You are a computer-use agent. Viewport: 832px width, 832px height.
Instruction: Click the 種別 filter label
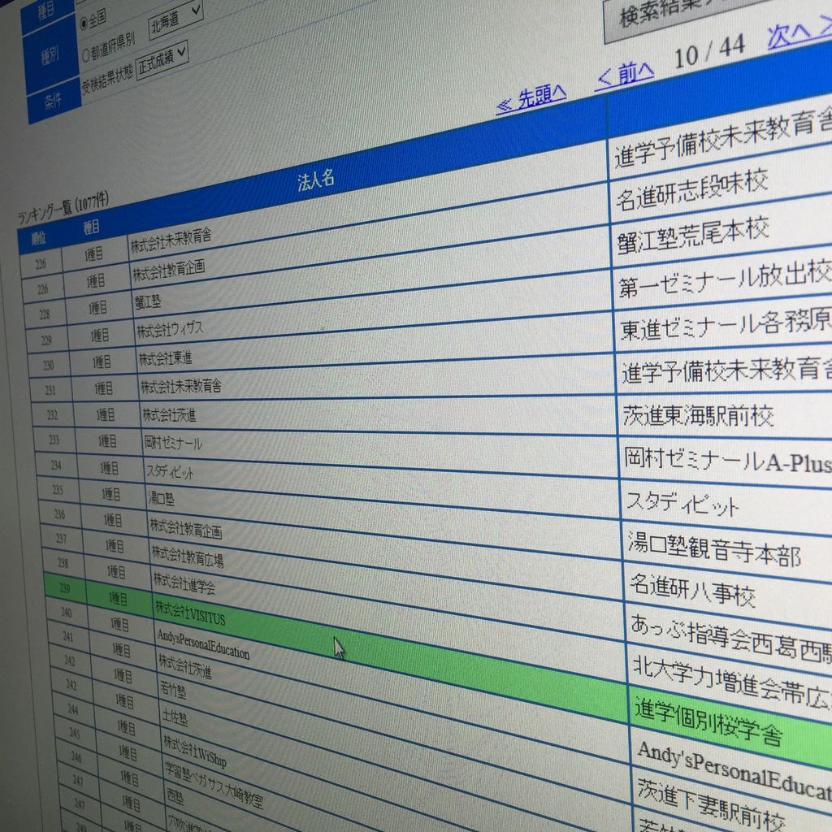(x=50, y=56)
